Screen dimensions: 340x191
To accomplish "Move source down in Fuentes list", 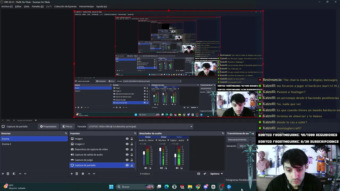I will coord(94,173).
